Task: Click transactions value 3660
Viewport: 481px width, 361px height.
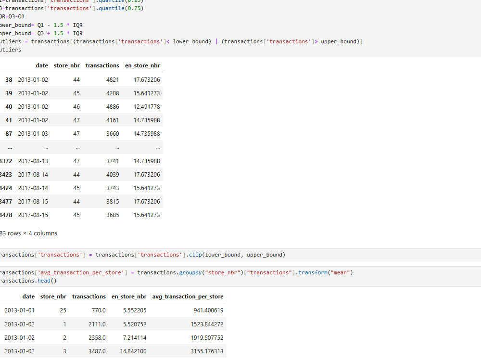Action: point(113,134)
